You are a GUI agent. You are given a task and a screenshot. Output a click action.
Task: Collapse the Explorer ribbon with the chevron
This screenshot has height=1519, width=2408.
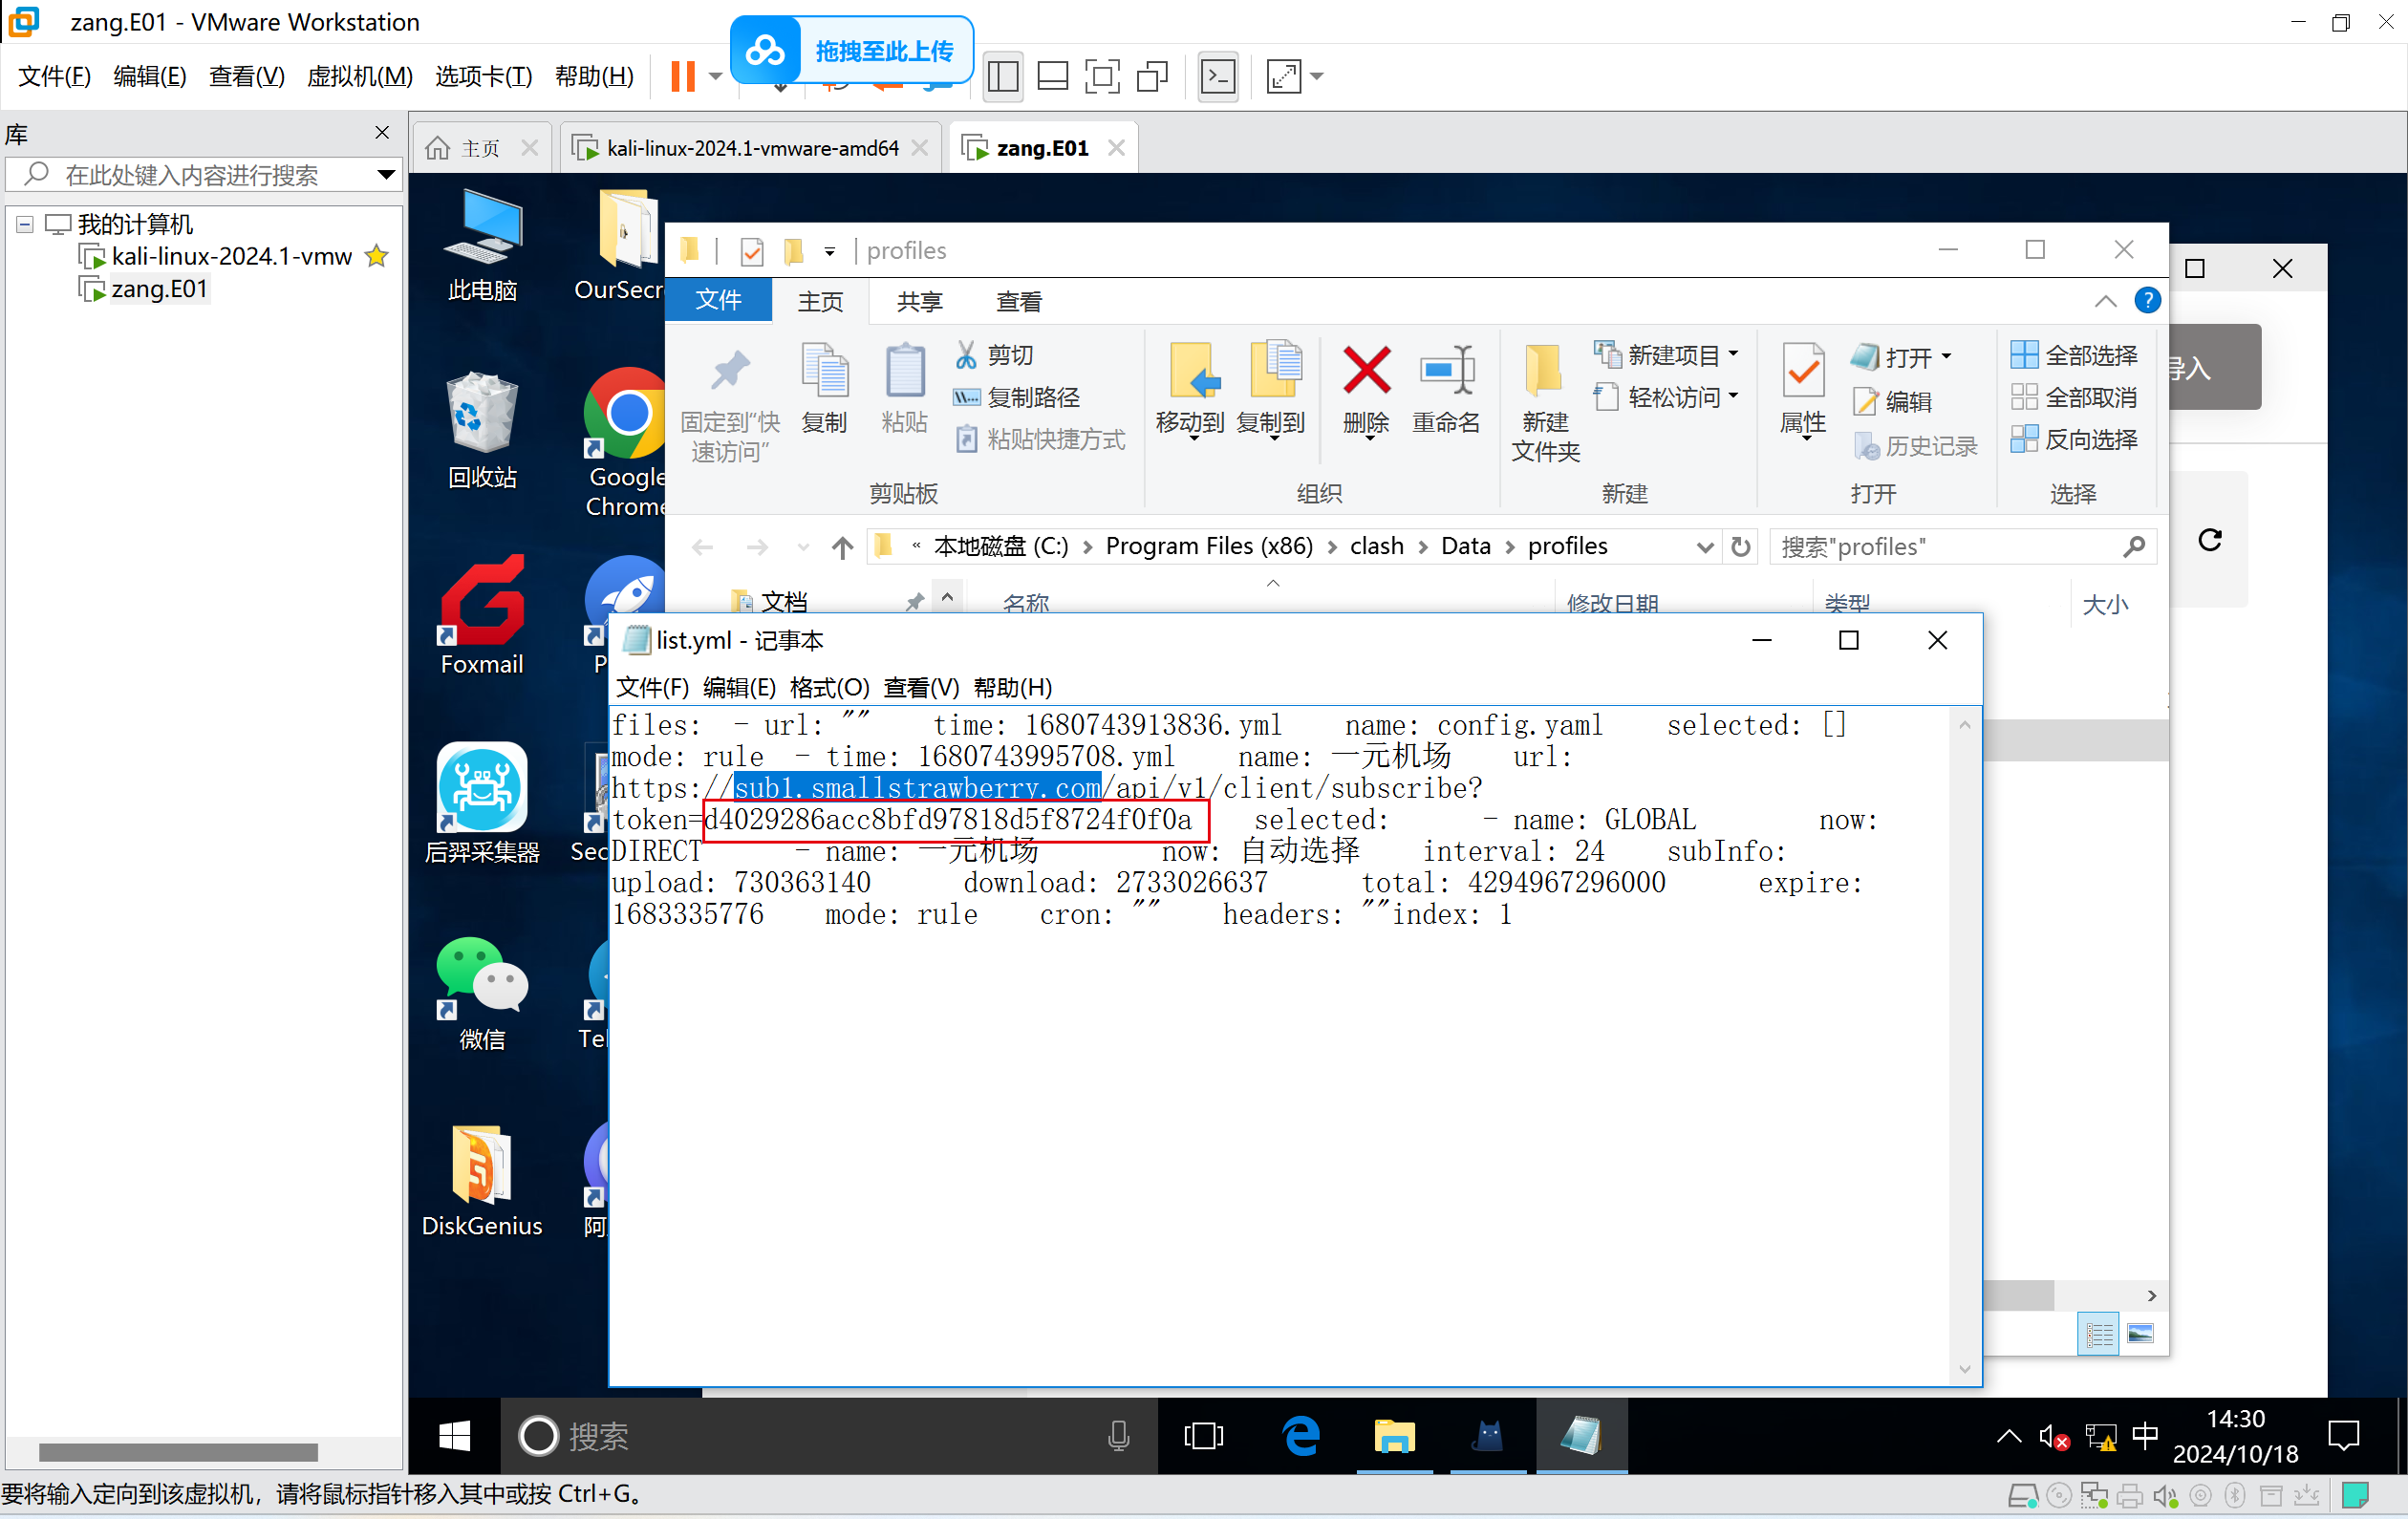pyautogui.click(x=2105, y=301)
